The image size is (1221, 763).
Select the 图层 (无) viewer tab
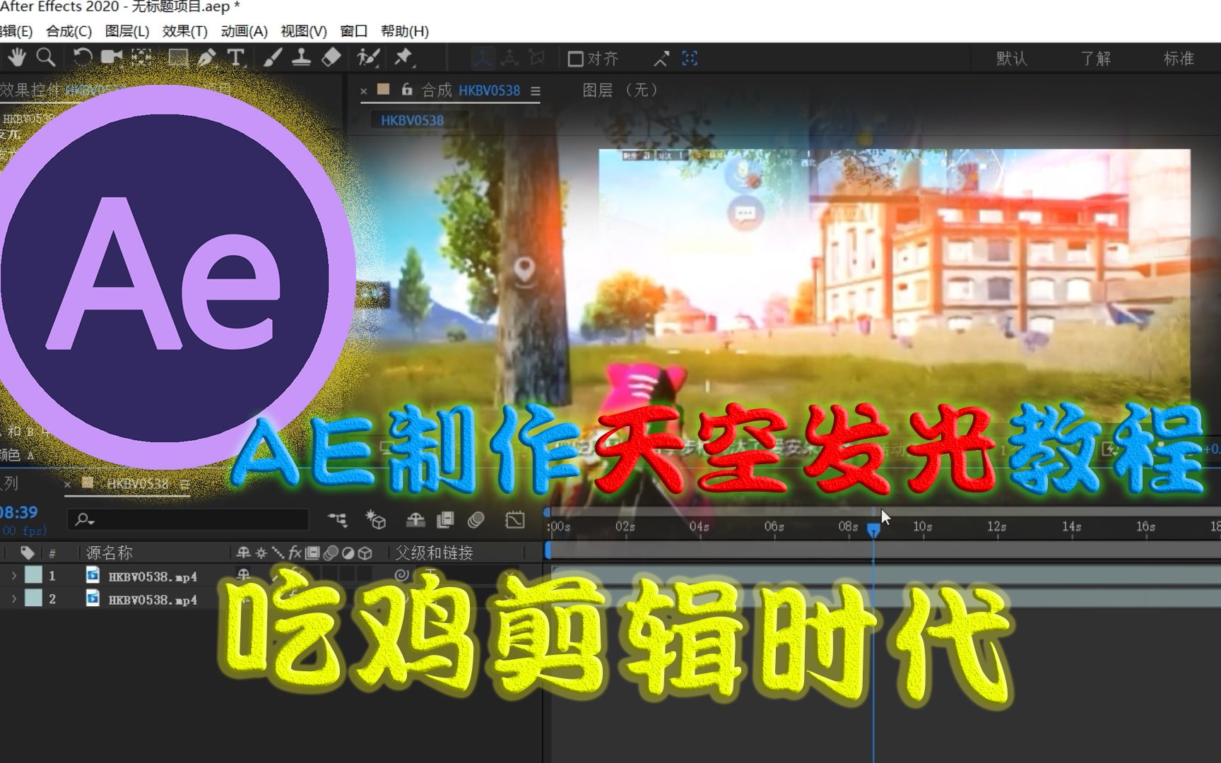click(620, 90)
